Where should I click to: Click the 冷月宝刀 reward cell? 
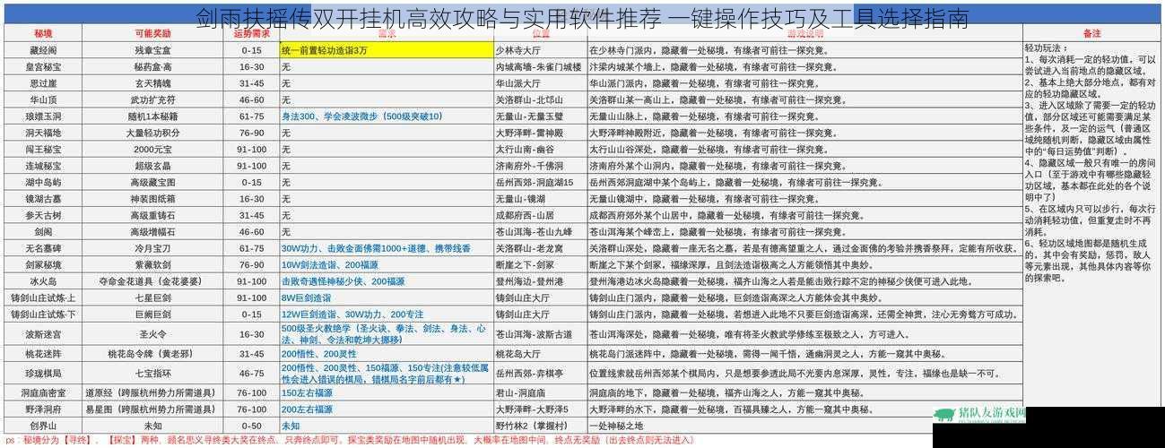(x=152, y=247)
